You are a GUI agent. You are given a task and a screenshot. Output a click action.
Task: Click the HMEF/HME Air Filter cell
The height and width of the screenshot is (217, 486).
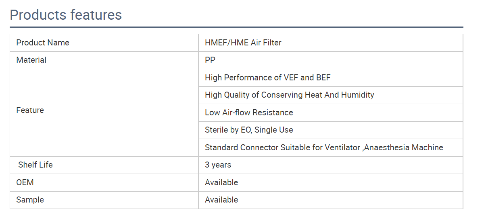[331, 43]
